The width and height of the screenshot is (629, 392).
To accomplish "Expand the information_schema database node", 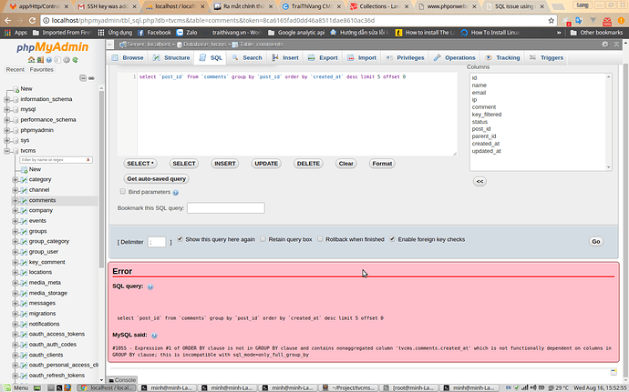I will click(x=7, y=99).
